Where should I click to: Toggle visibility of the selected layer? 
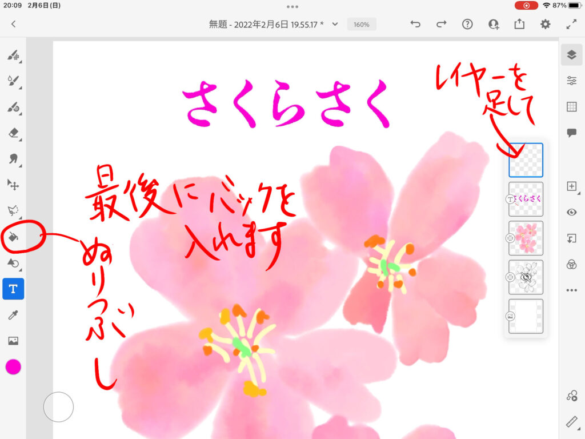(571, 212)
